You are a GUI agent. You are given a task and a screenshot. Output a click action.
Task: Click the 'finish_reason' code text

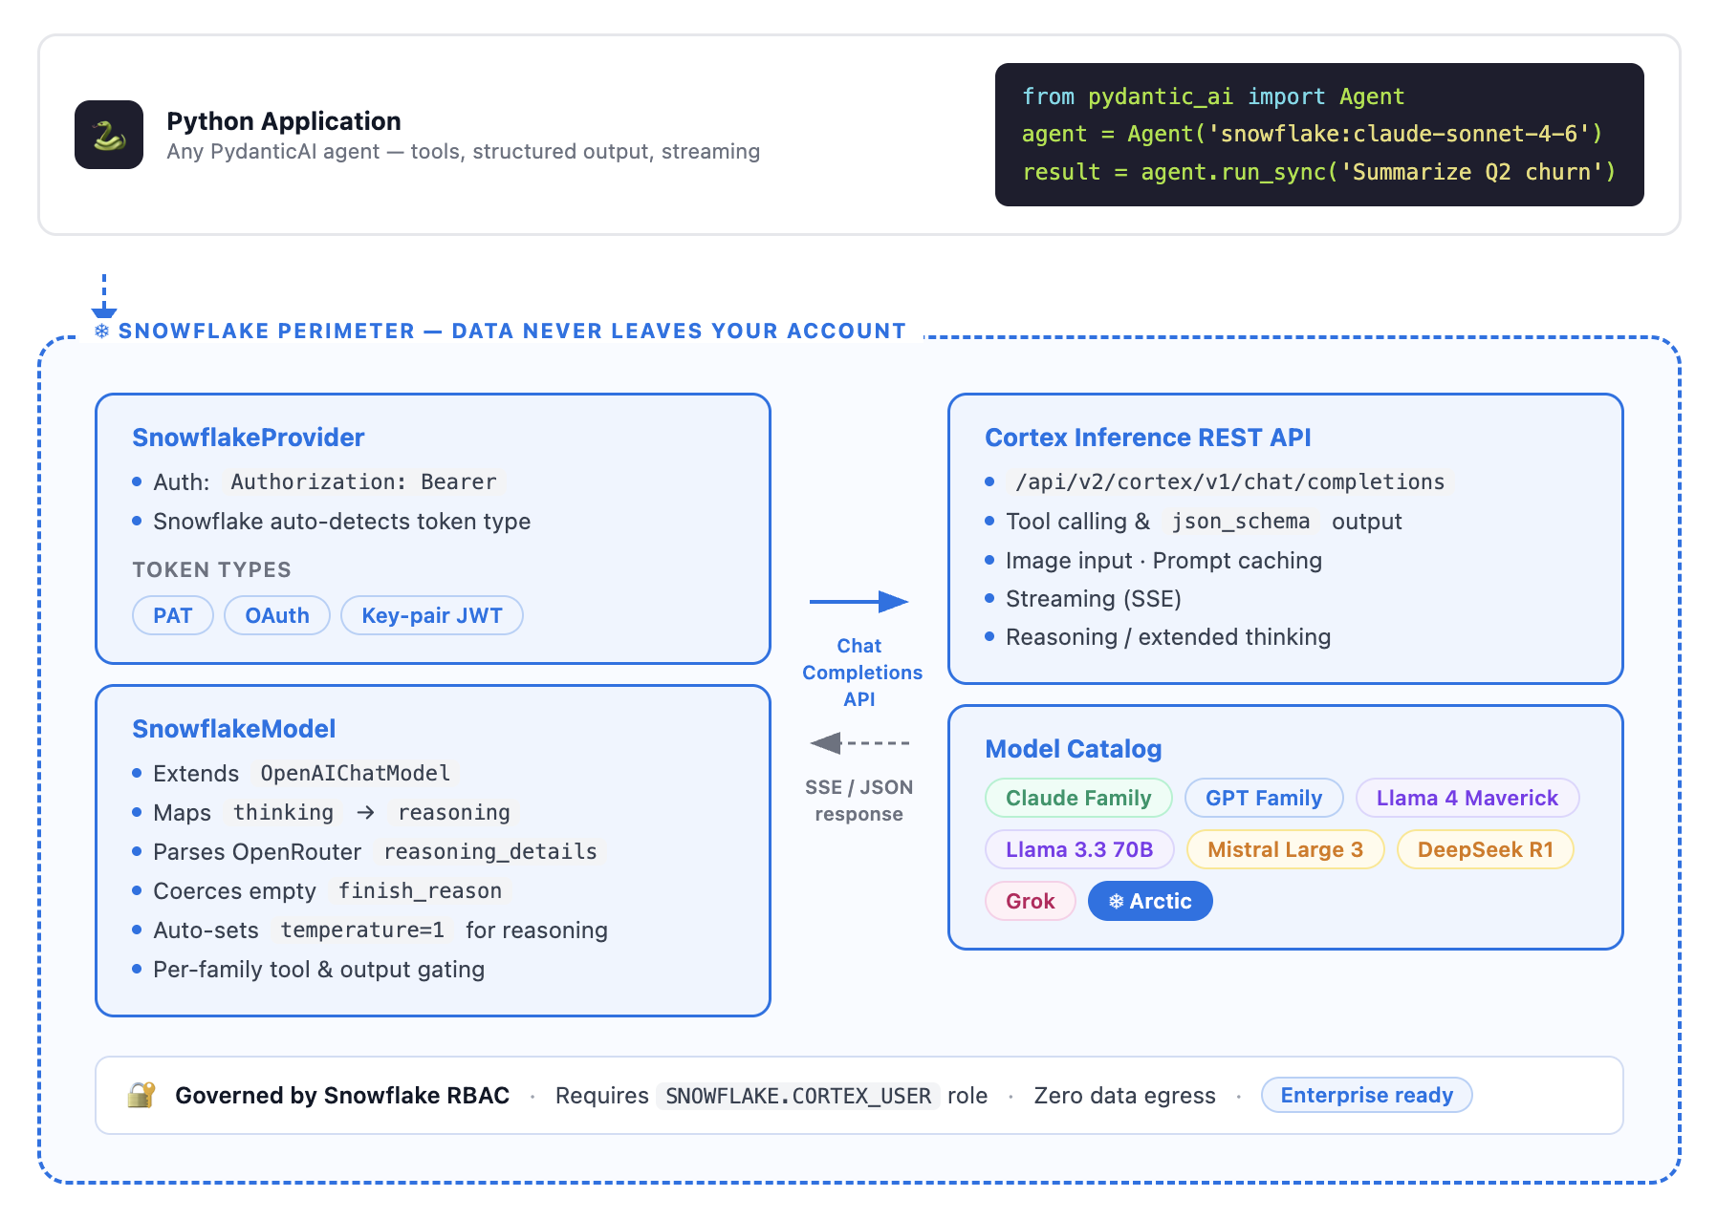pyautogui.click(x=420, y=891)
